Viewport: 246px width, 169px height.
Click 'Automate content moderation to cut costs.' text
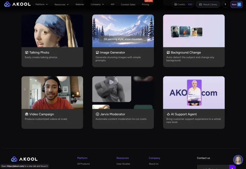click(121, 119)
